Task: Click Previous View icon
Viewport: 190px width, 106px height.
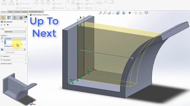Action: [109, 13]
